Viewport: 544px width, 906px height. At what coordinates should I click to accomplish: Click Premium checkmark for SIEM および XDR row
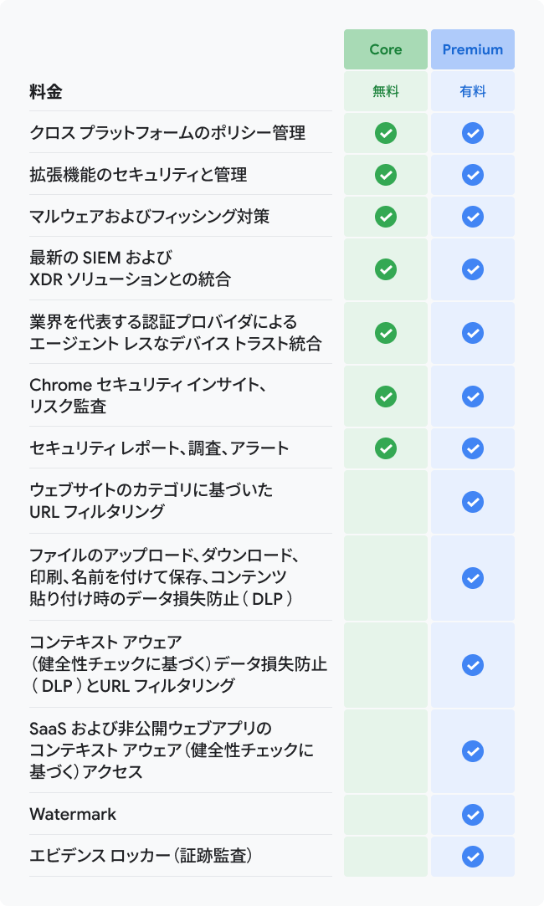pyautogui.click(x=473, y=269)
